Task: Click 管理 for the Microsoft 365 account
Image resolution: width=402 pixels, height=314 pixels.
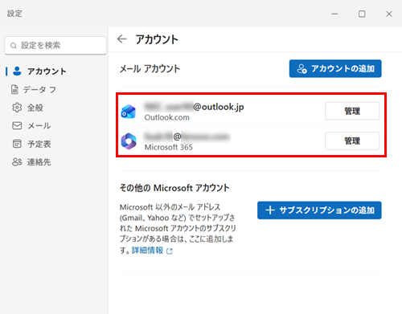Action: [x=352, y=141]
